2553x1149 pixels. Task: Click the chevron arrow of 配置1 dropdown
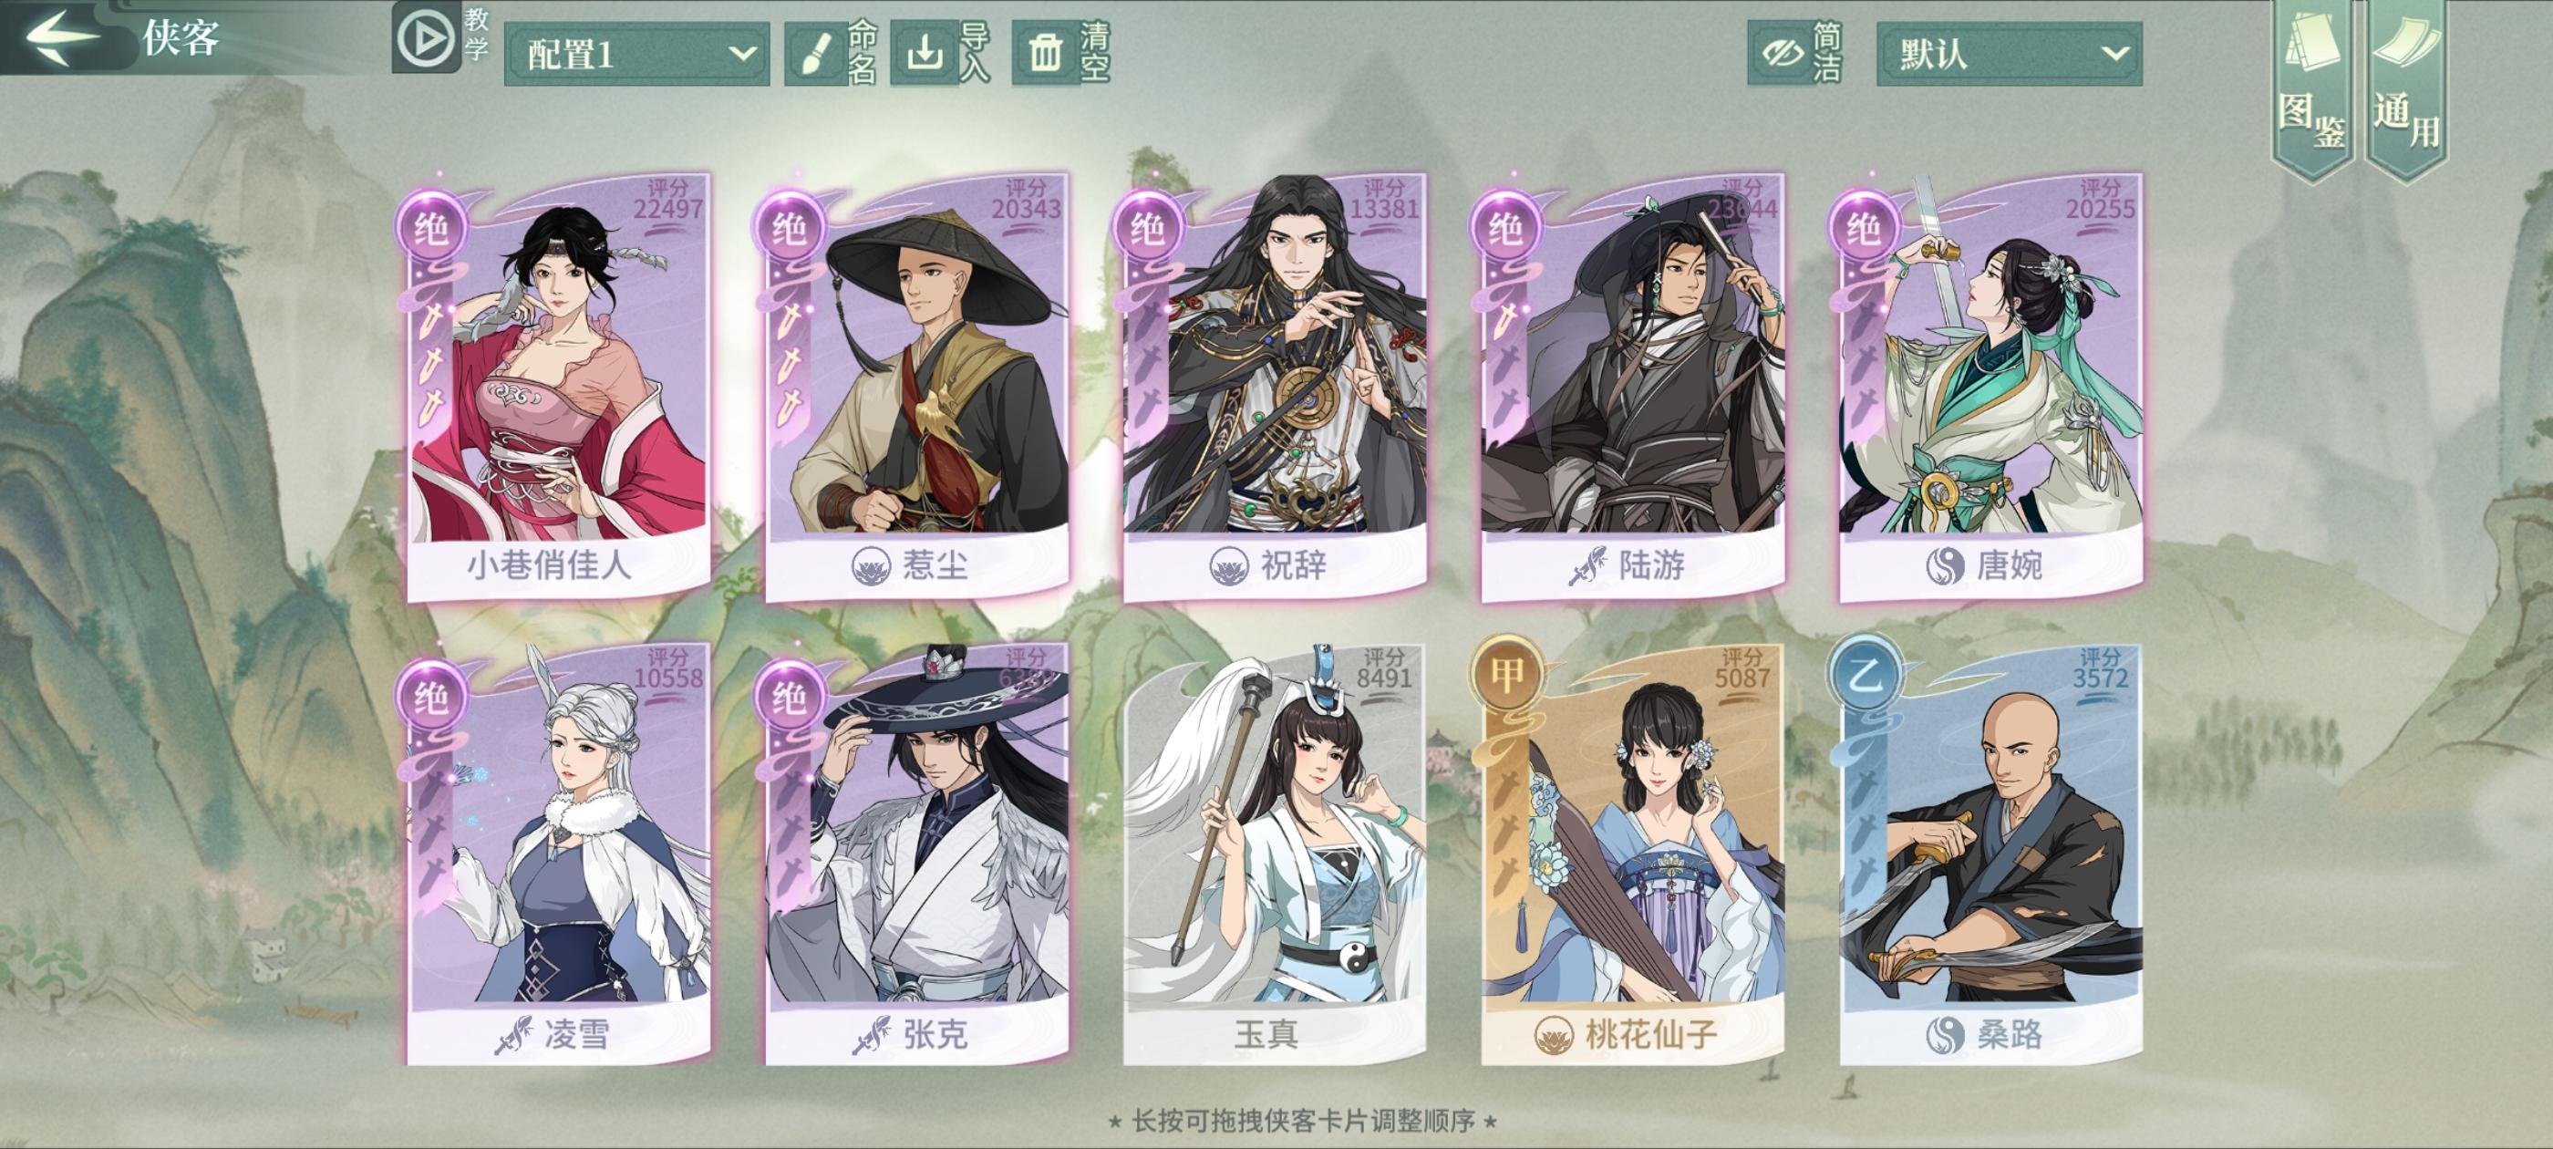point(741,54)
